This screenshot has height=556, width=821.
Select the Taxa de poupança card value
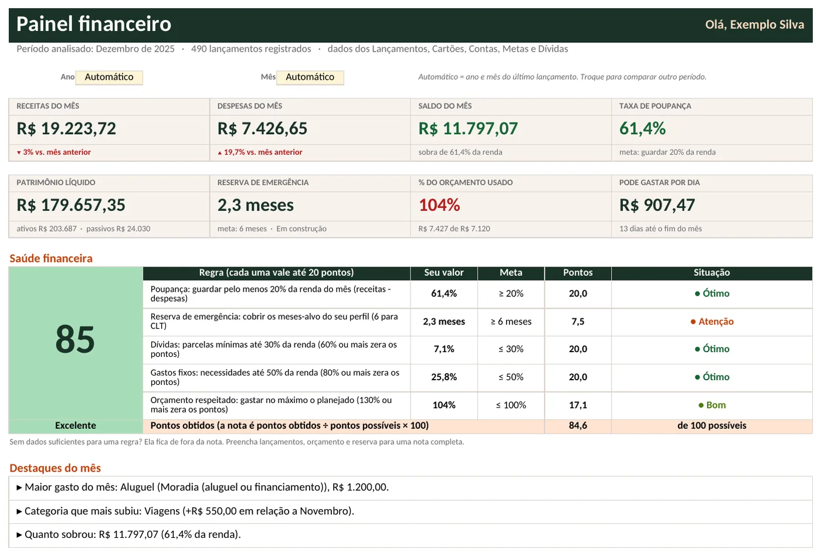coord(643,129)
